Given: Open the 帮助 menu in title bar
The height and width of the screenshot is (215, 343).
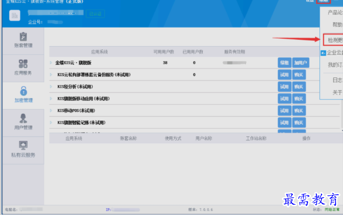Looking at the screenshot, I should point(323,1).
